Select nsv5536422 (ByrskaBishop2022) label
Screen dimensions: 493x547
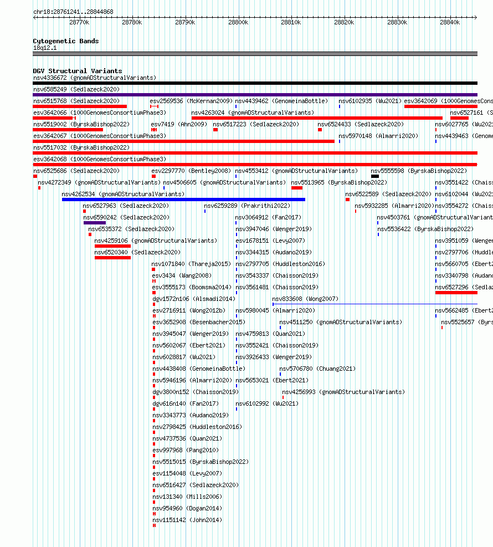[425, 229]
